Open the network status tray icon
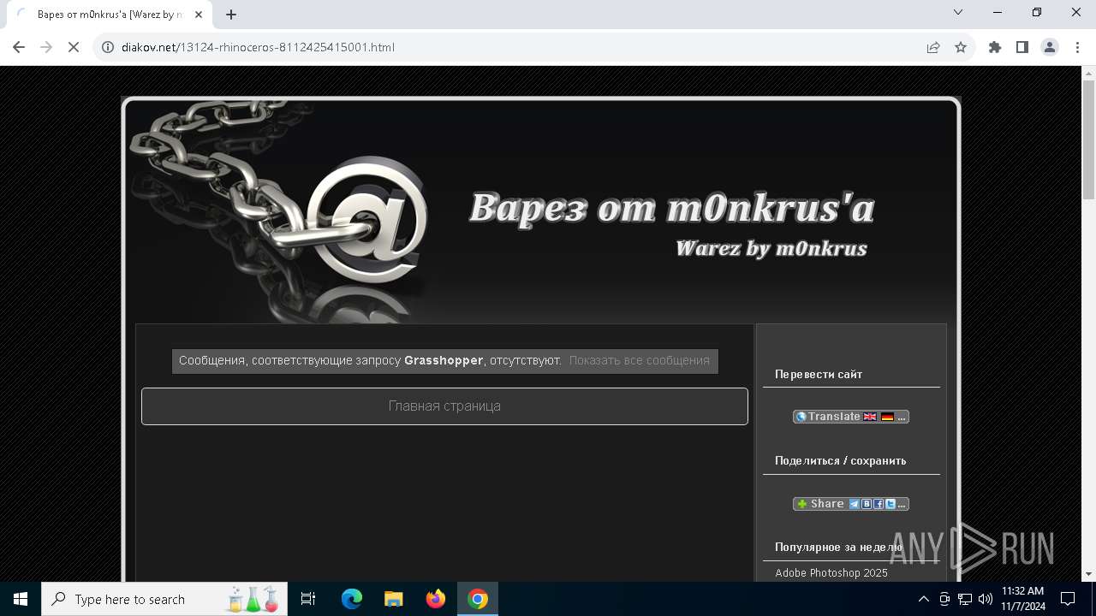1096x616 pixels. pyautogui.click(x=965, y=599)
